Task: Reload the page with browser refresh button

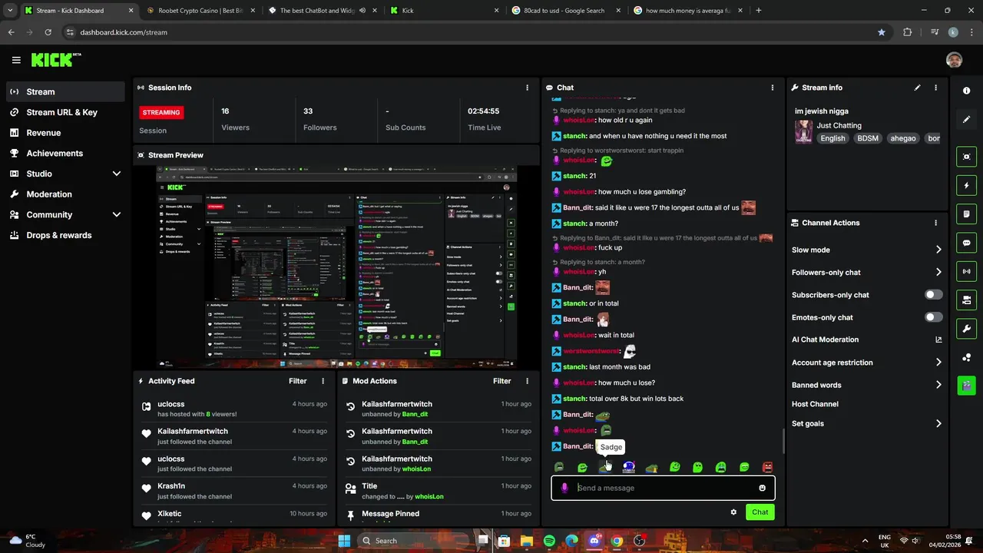Action: (x=48, y=32)
